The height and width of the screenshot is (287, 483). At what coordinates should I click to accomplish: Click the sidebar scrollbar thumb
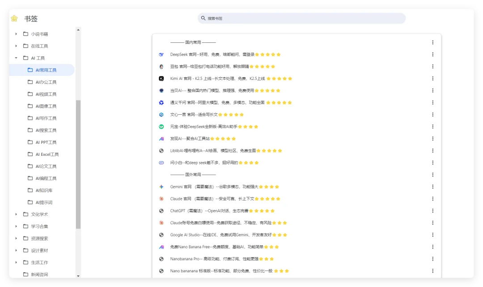pos(78,164)
